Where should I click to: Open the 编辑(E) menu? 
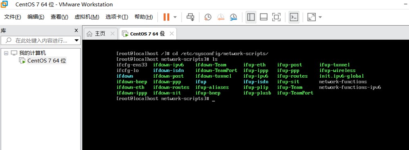[x=36, y=17]
